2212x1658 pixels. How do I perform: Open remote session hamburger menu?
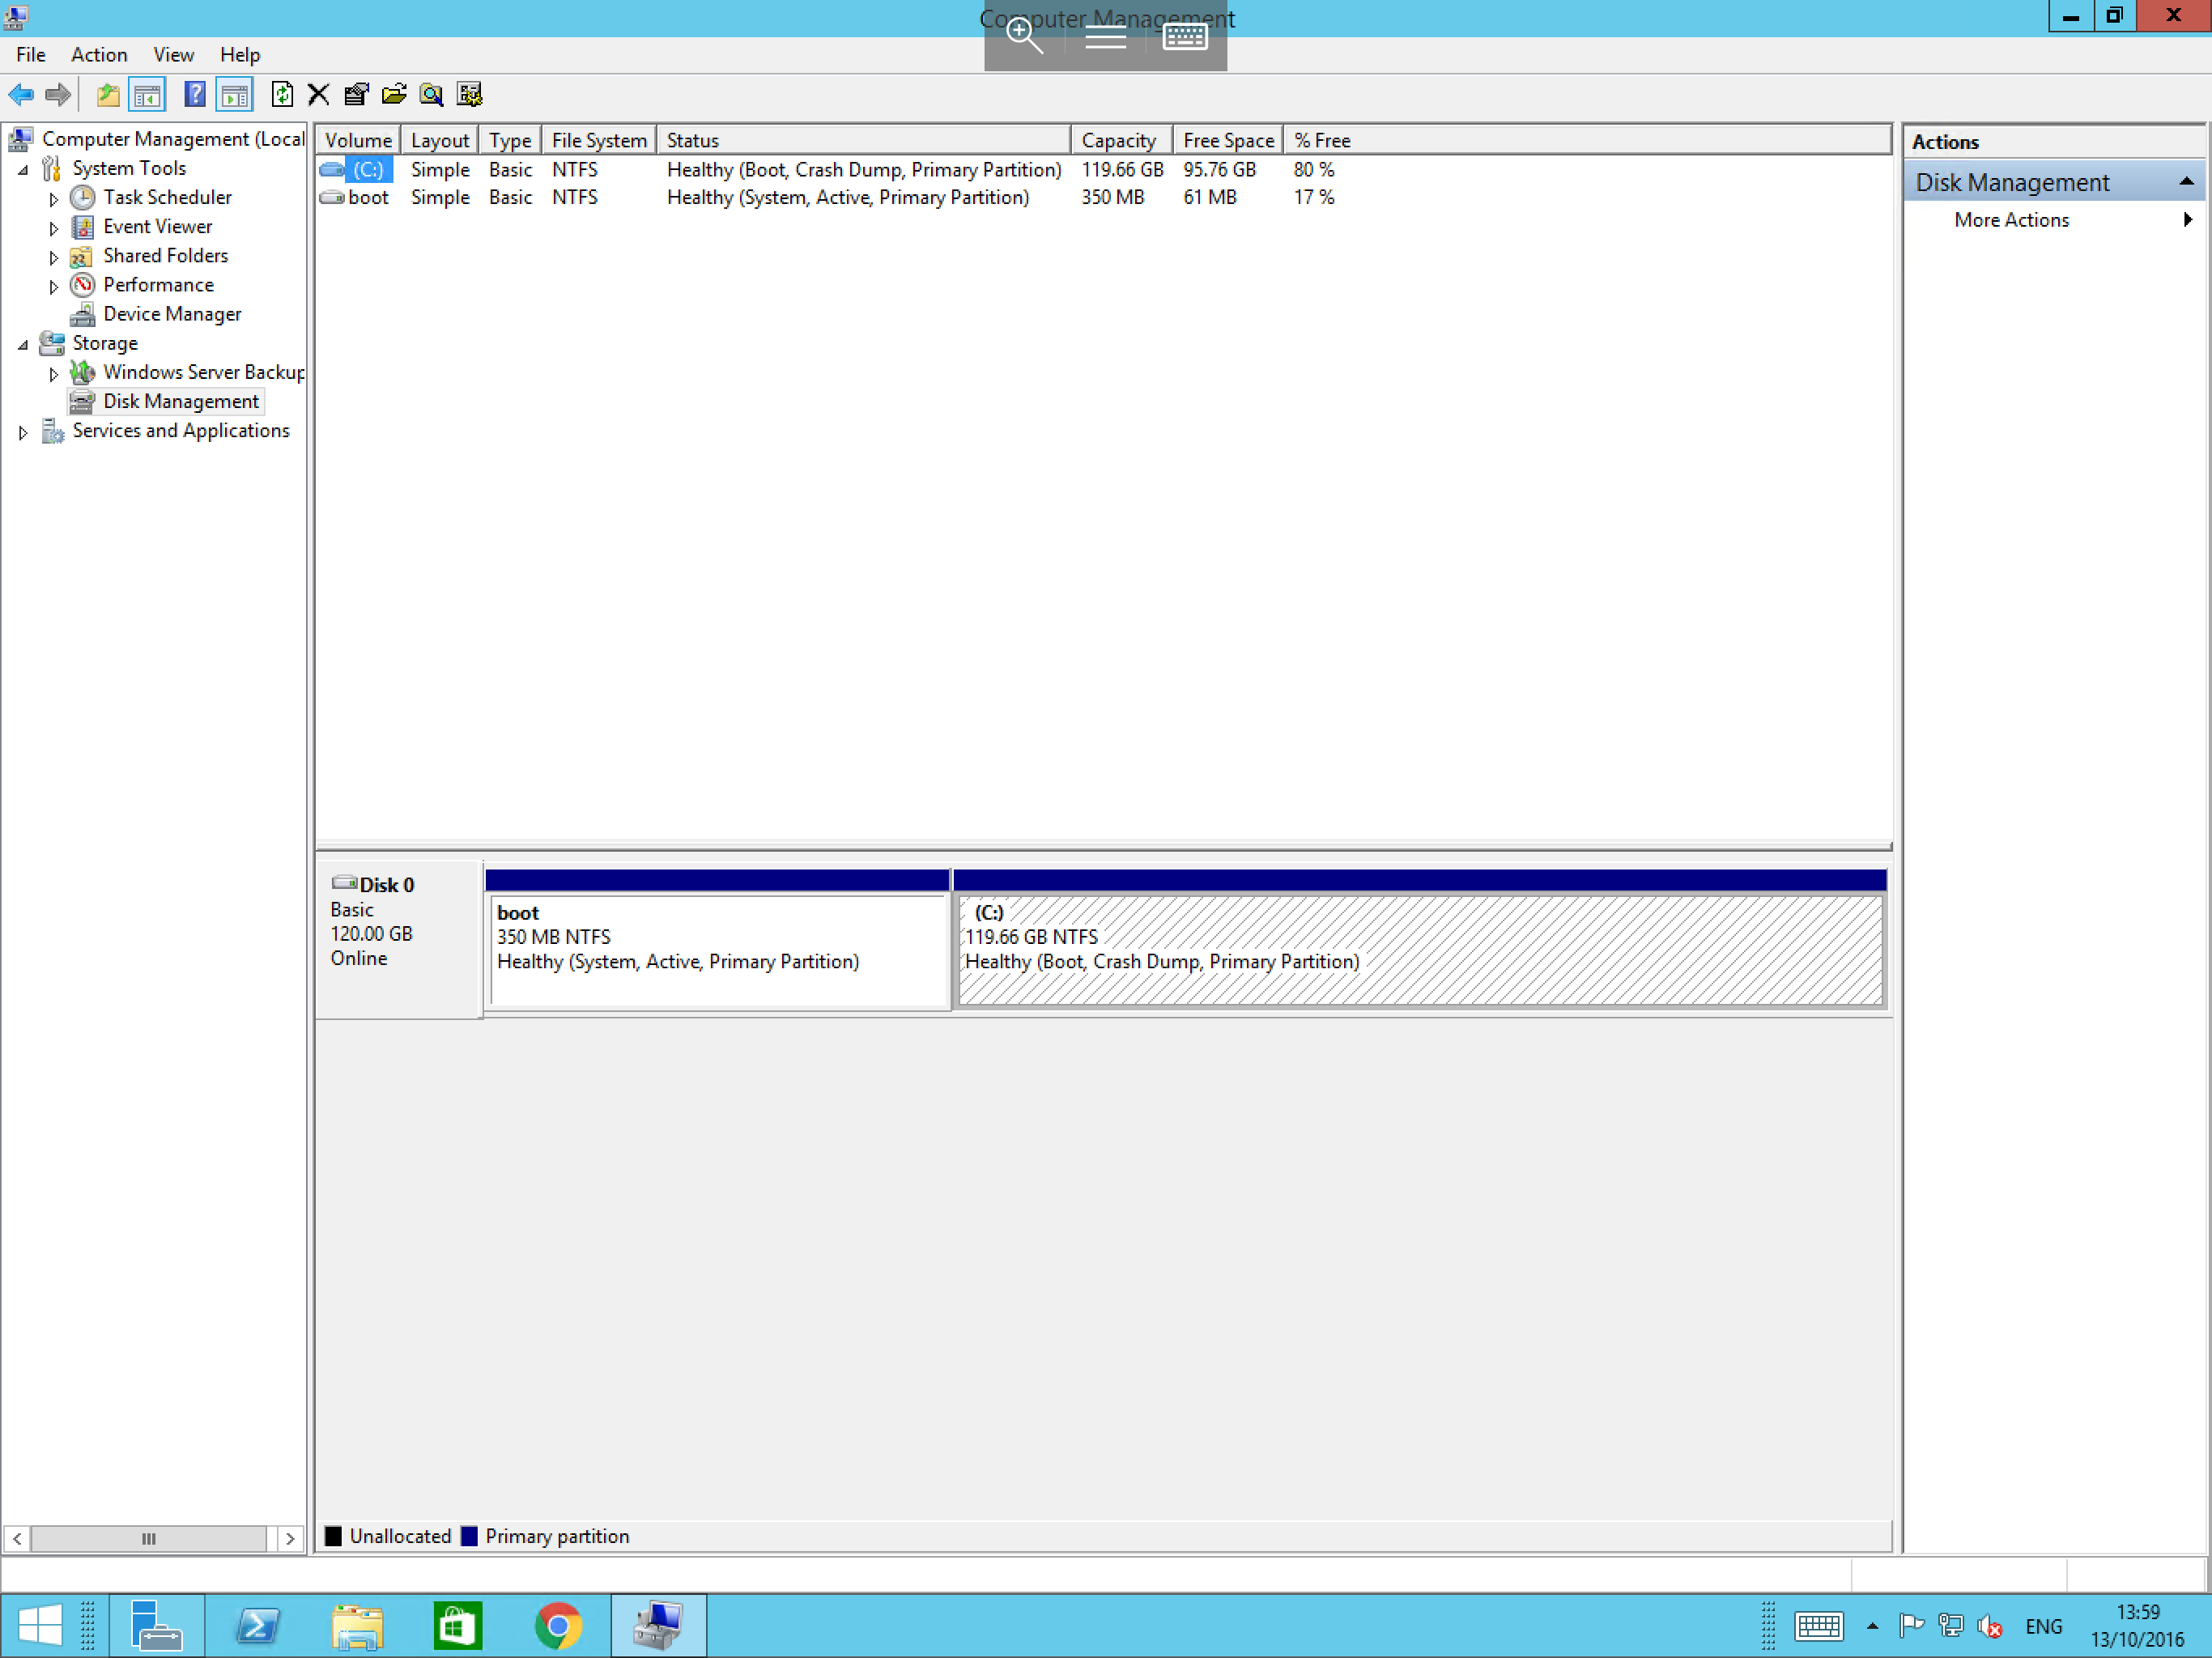pos(1105,38)
